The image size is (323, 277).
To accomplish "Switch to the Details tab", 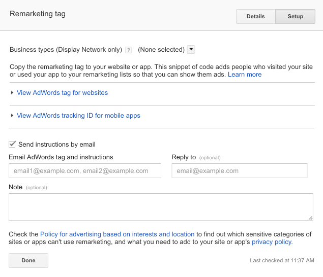I will (255, 16).
